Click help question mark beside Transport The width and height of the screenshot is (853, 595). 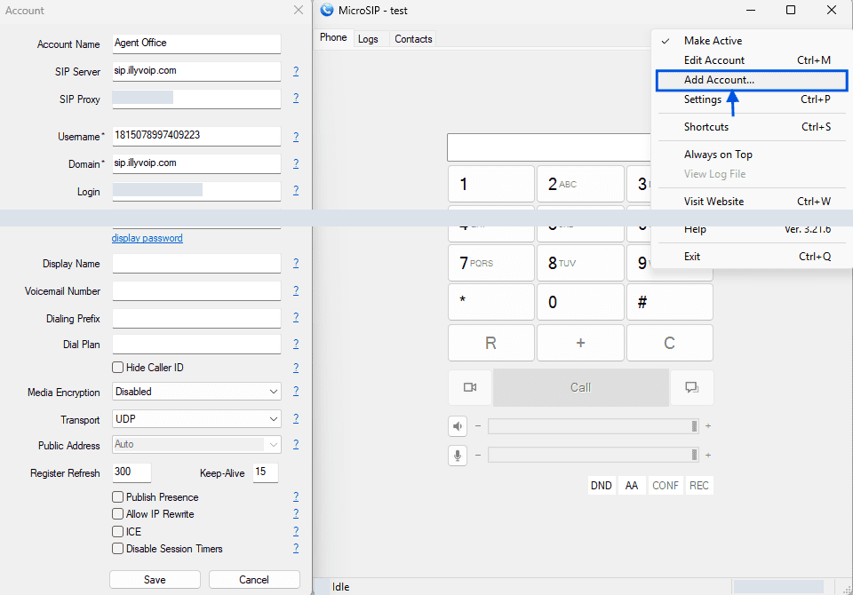click(x=296, y=418)
